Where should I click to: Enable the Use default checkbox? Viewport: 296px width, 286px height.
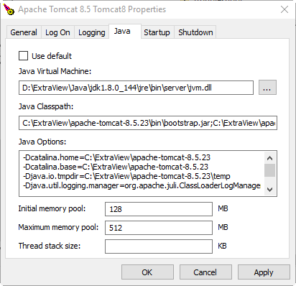pyautogui.click(x=23, y=56)
